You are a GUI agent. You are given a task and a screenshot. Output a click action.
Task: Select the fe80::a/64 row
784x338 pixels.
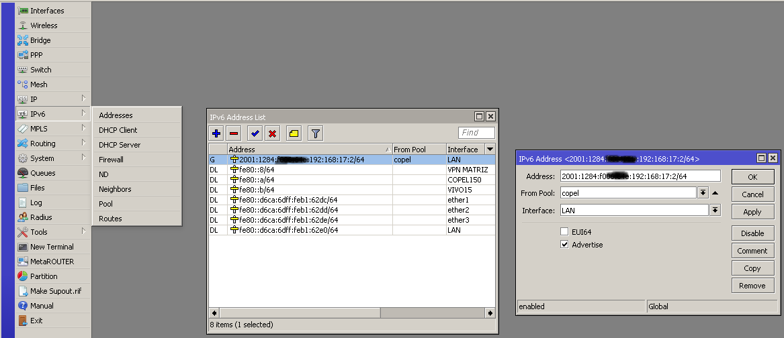(x=352, y=180)
